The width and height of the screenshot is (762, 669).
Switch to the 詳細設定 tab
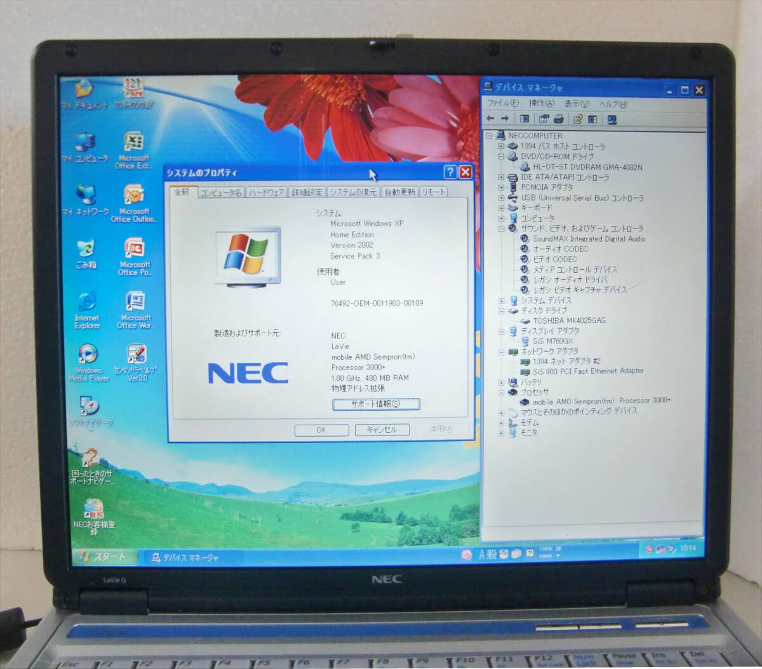point(307,192)
